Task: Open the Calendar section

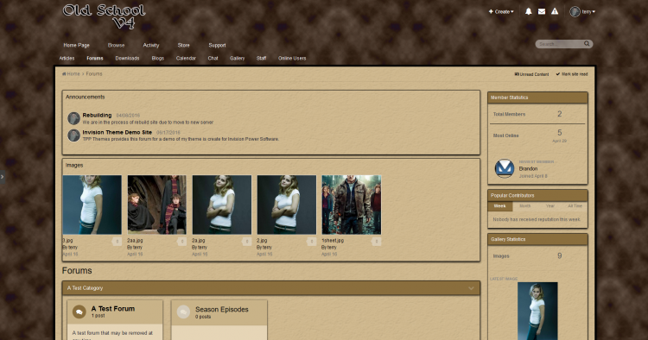Action: point(186,58)
